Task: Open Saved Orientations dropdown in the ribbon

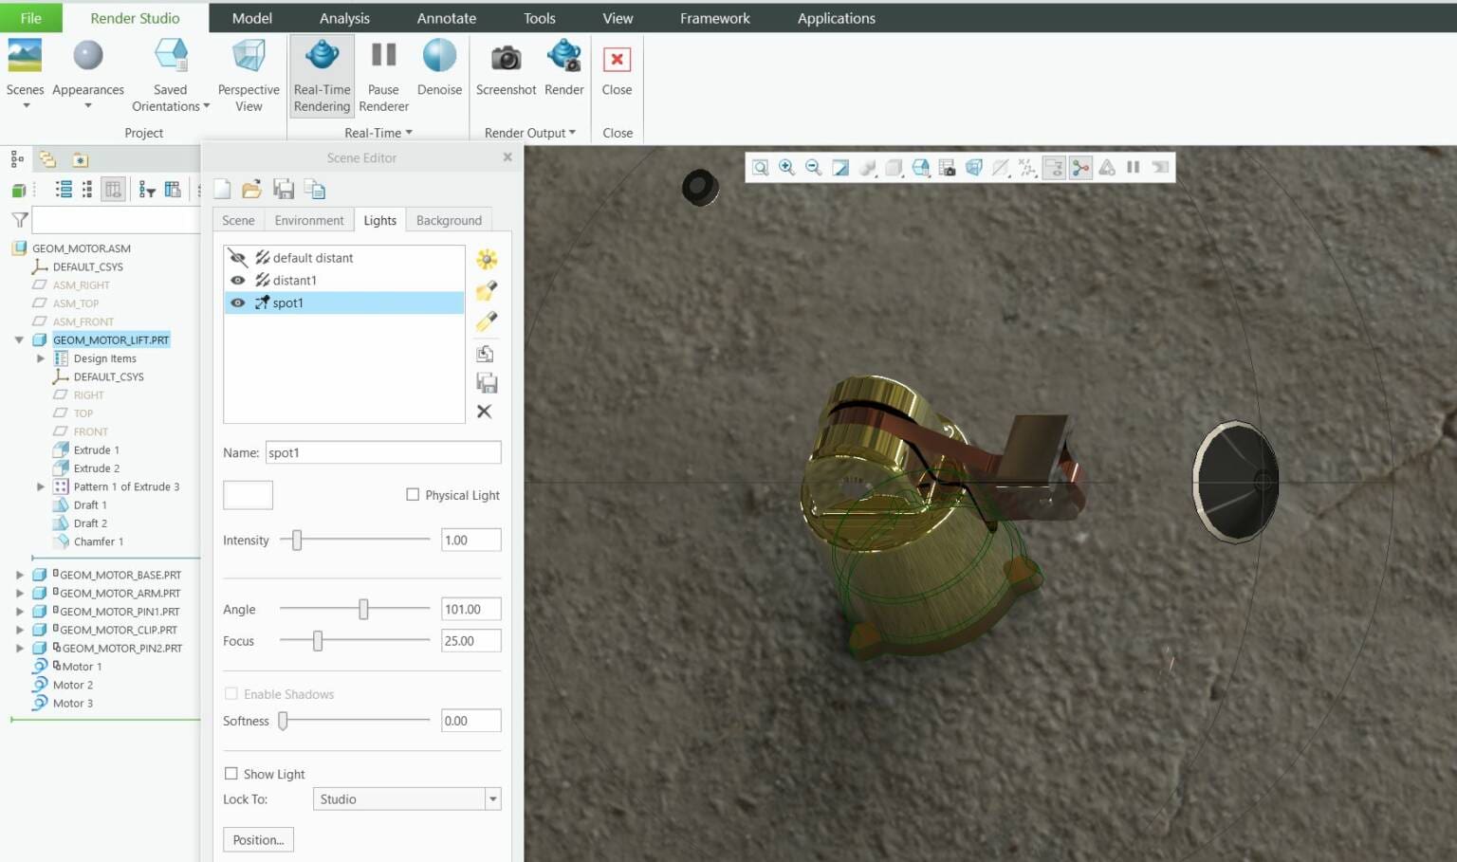Action: click(x=207, y=106)
